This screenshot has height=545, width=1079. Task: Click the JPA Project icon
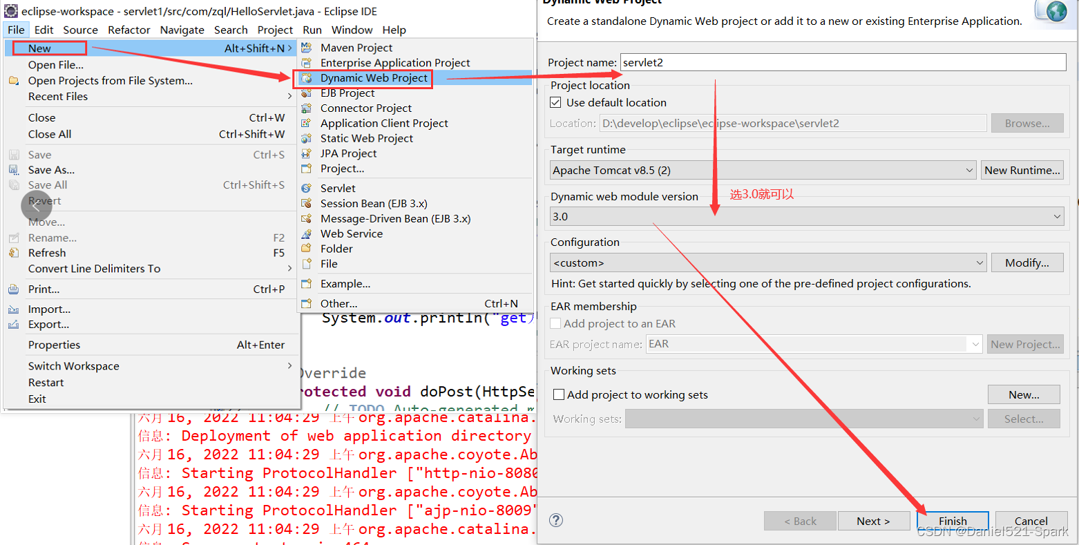(x=307, y=154)
